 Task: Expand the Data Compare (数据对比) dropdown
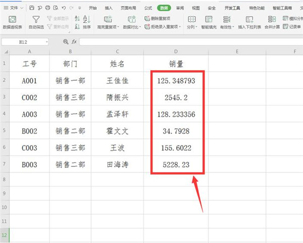tap(131, 26)
